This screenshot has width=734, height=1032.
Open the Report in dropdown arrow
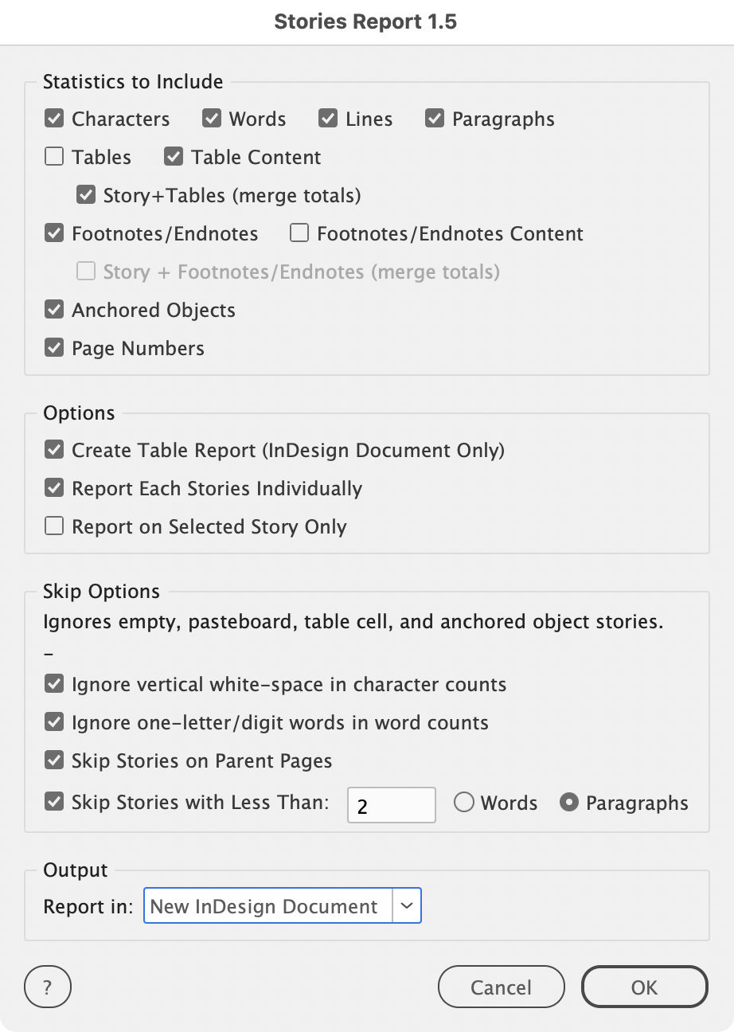407,906
